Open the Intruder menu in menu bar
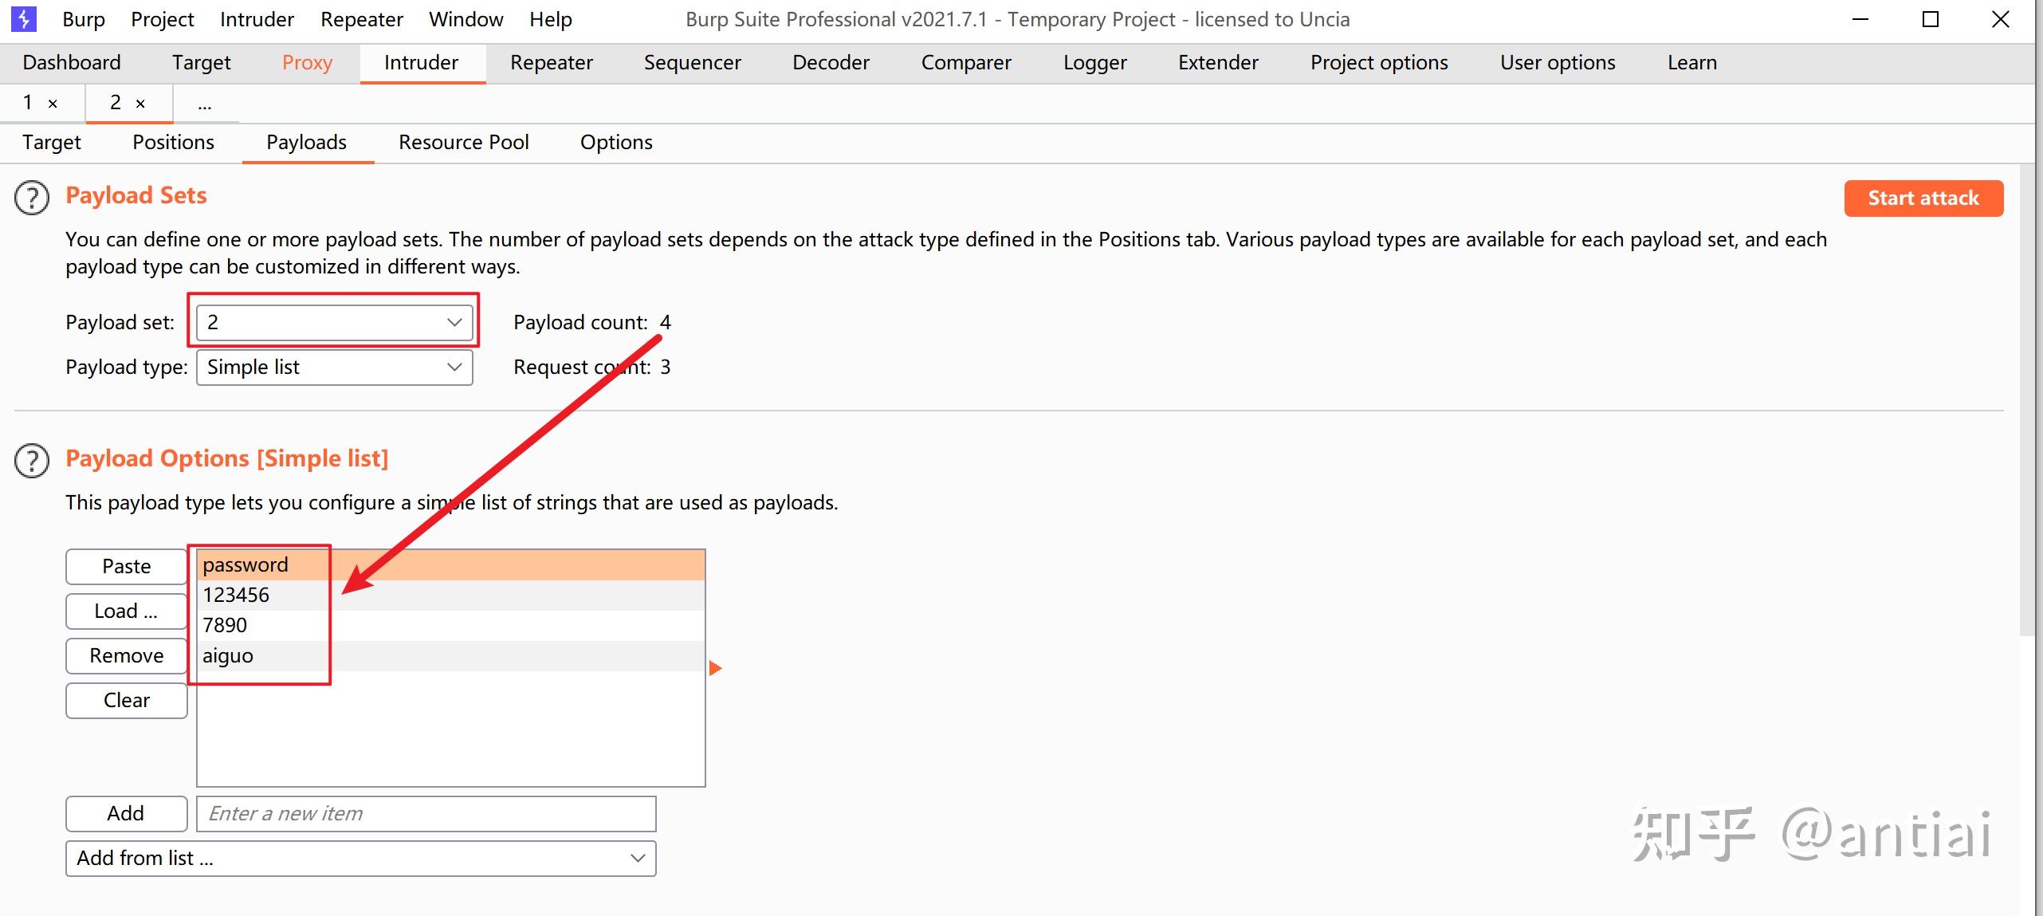 (257, 19)
